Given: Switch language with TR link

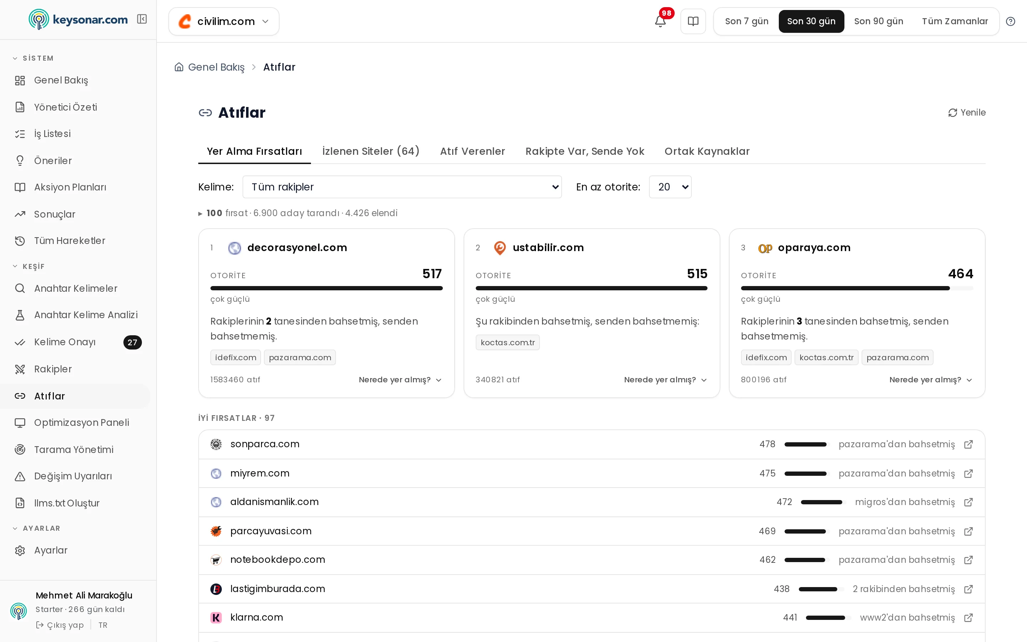Looking at the screenshot, I should [103, 625].
